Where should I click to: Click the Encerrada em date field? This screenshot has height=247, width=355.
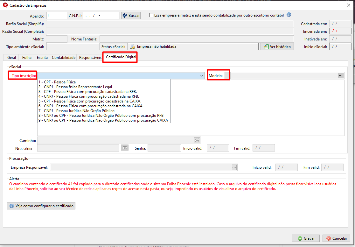[x=340, y=31]
